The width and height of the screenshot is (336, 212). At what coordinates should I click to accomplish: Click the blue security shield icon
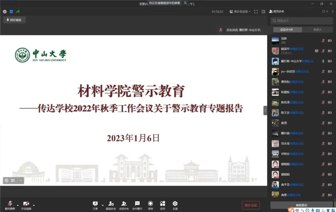[x=11, y=11]
